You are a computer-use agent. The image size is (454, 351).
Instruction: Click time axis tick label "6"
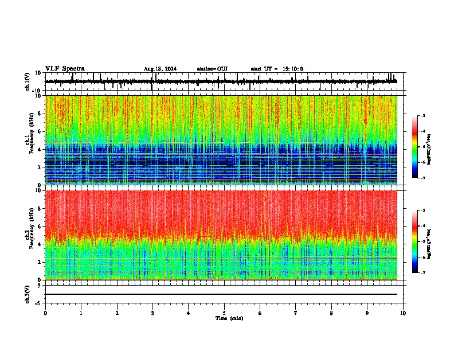[x=260, y=313]
